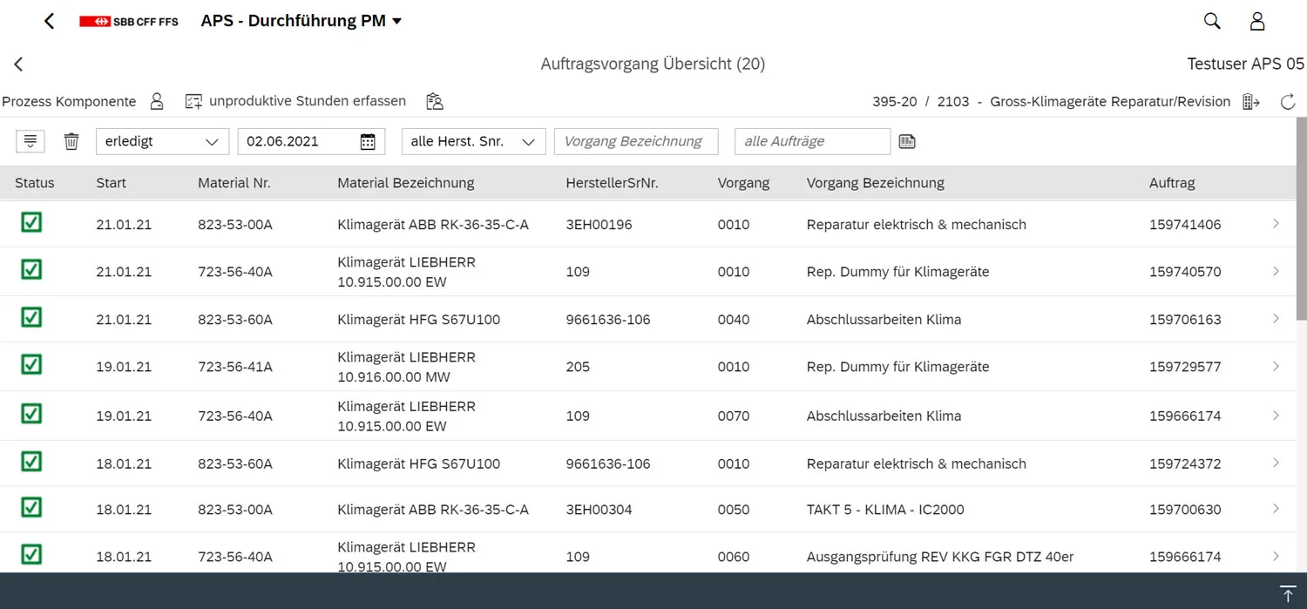
Task: Open row details for order 159729577
Action: tap(1276, 367)
